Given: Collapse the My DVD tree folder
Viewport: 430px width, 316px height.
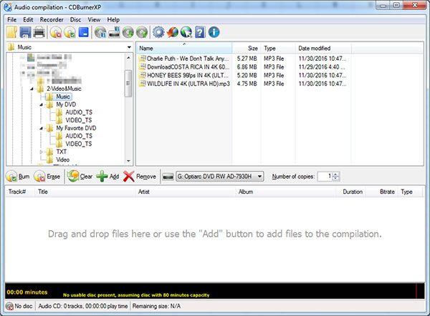Looking at the screenshot, I should 41,104.
